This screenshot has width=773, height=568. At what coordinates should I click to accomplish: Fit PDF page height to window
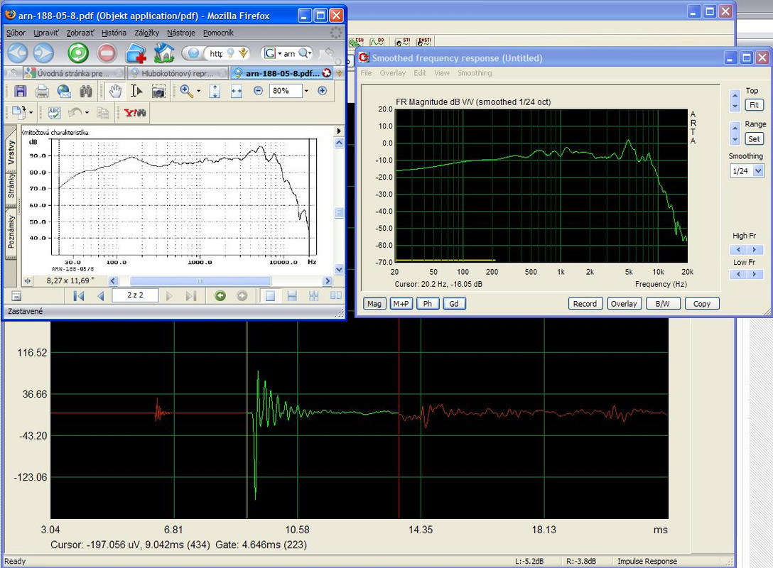[x=215, y=91]
